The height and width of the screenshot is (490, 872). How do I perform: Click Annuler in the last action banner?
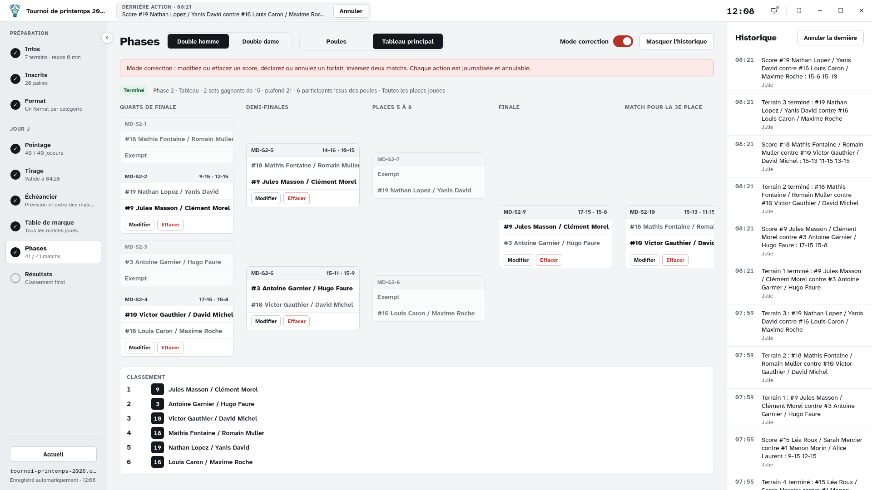(351, 11)
